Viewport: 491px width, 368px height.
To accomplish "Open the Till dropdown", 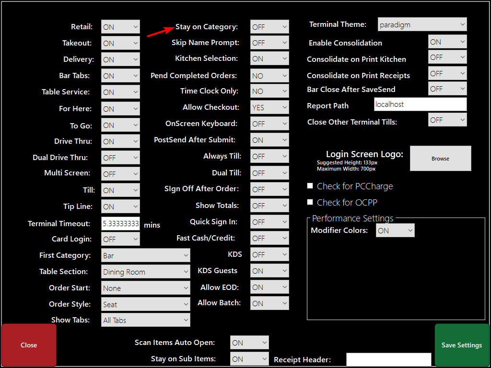I will click(x=120, y=190).
